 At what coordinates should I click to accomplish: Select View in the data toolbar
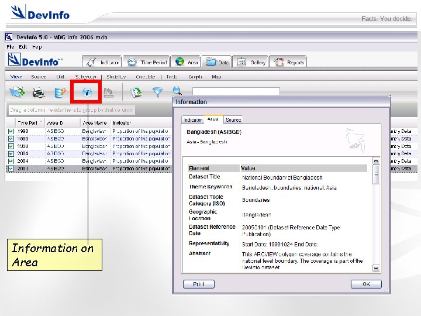pos(16,77)
